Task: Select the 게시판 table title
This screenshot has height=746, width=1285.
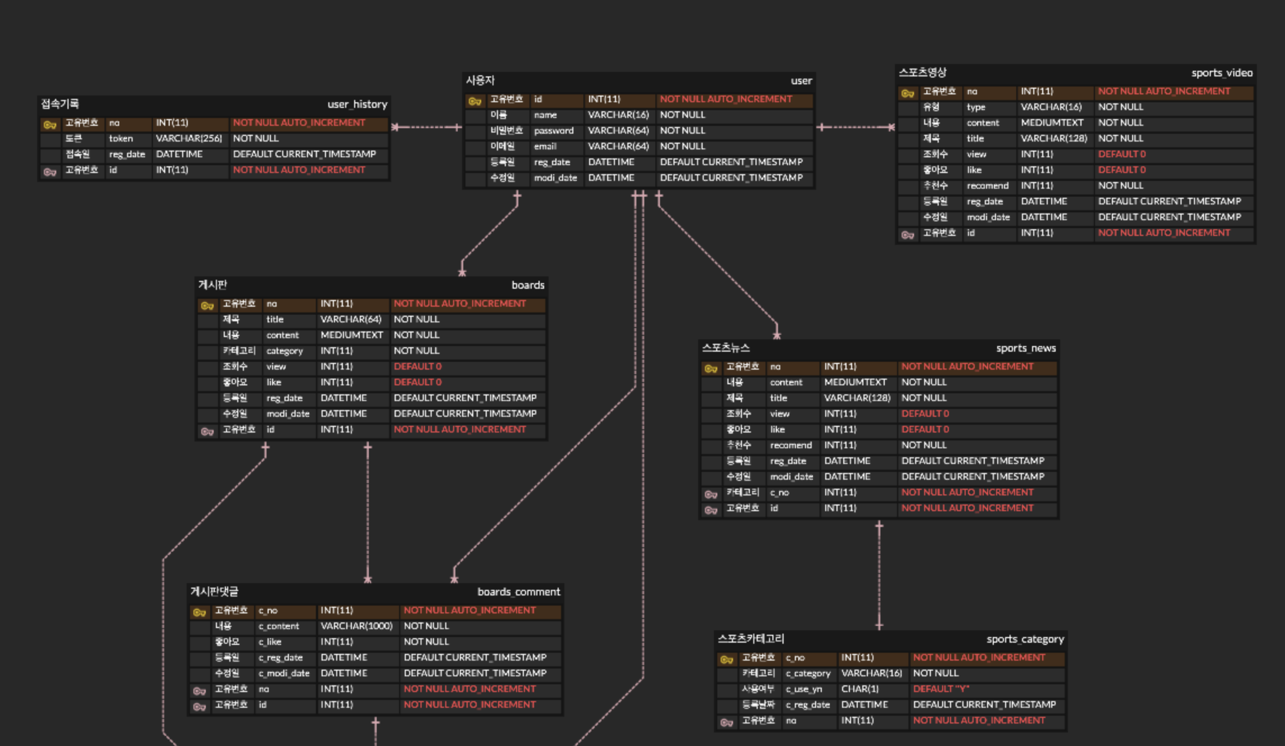Action: click(212, 285)
